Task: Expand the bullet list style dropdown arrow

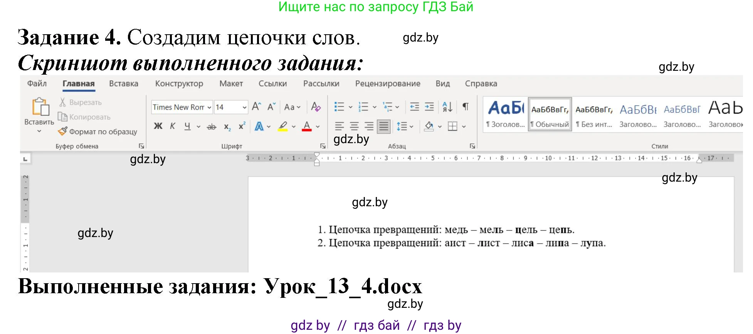Action: [x=350, y=107]
